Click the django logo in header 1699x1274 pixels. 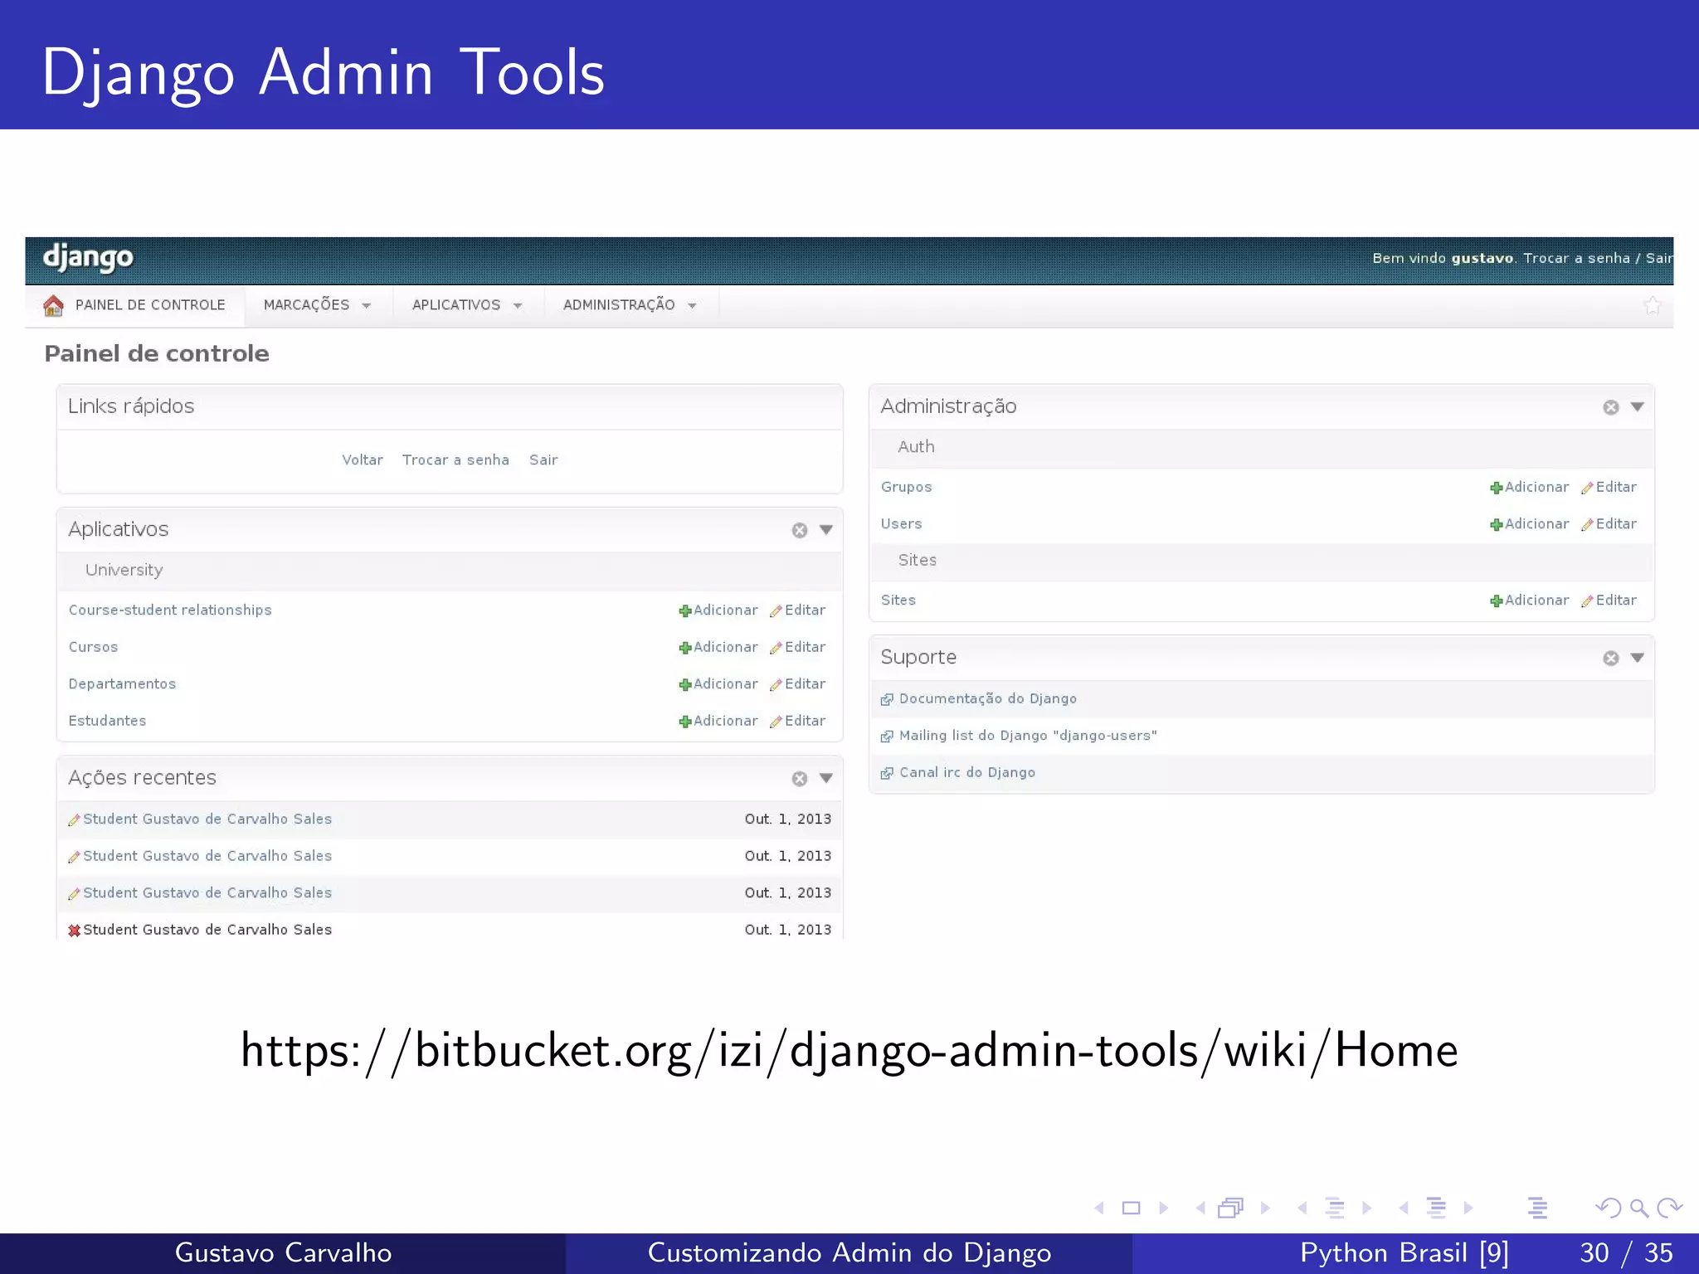(x=88, y=258)
